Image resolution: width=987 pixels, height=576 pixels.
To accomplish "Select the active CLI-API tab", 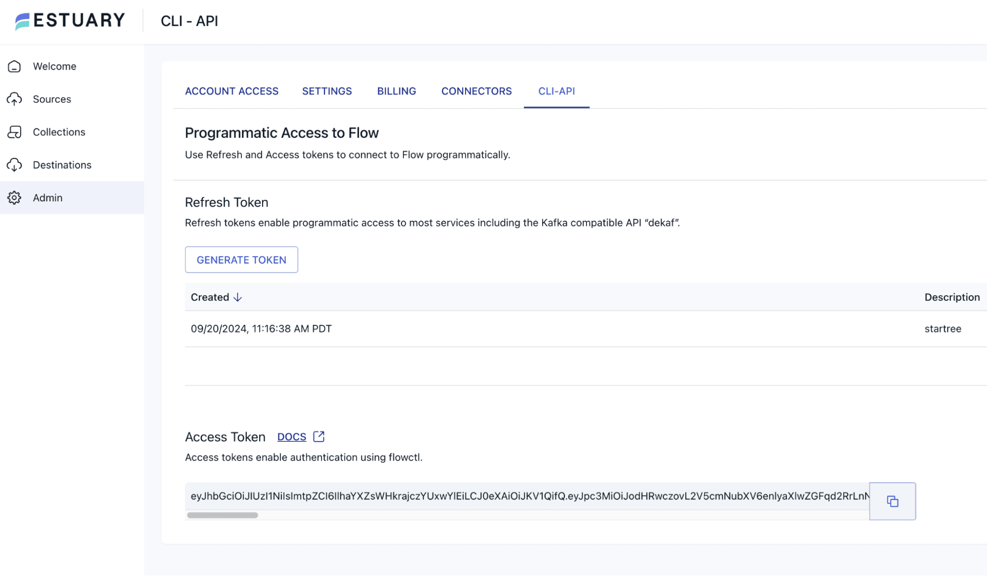I will coord(556,91).
